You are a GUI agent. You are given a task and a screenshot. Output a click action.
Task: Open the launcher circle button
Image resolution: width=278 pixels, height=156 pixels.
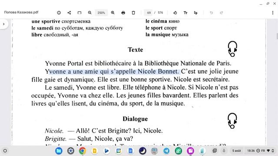tap(5, 151)
